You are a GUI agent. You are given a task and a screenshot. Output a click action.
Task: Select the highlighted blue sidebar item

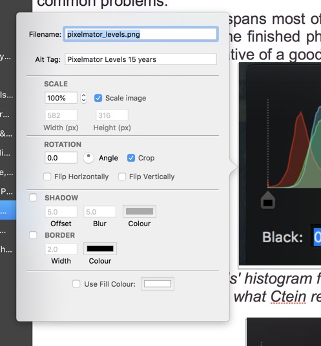point(8,210)
